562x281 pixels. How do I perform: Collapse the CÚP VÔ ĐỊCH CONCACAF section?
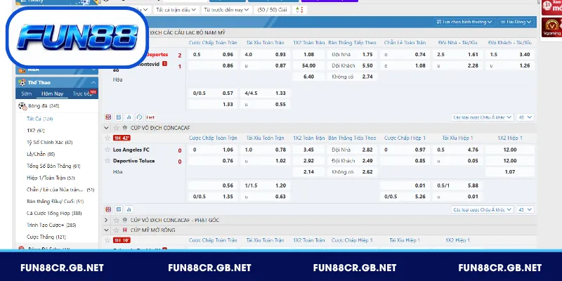tap(106, 128)
